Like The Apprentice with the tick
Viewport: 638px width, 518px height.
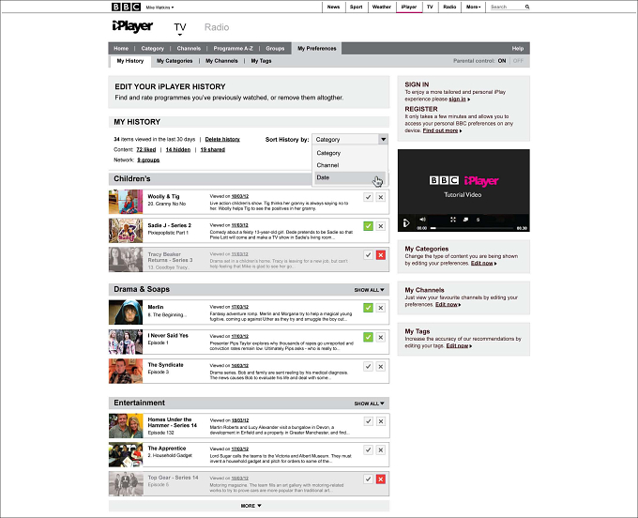click(368, 449)
